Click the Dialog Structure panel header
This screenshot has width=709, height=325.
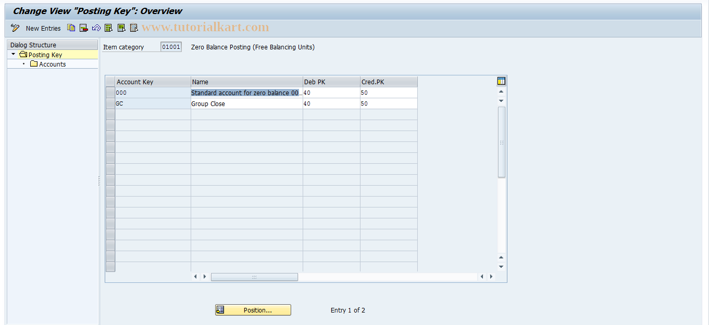(x=52, y=45)
